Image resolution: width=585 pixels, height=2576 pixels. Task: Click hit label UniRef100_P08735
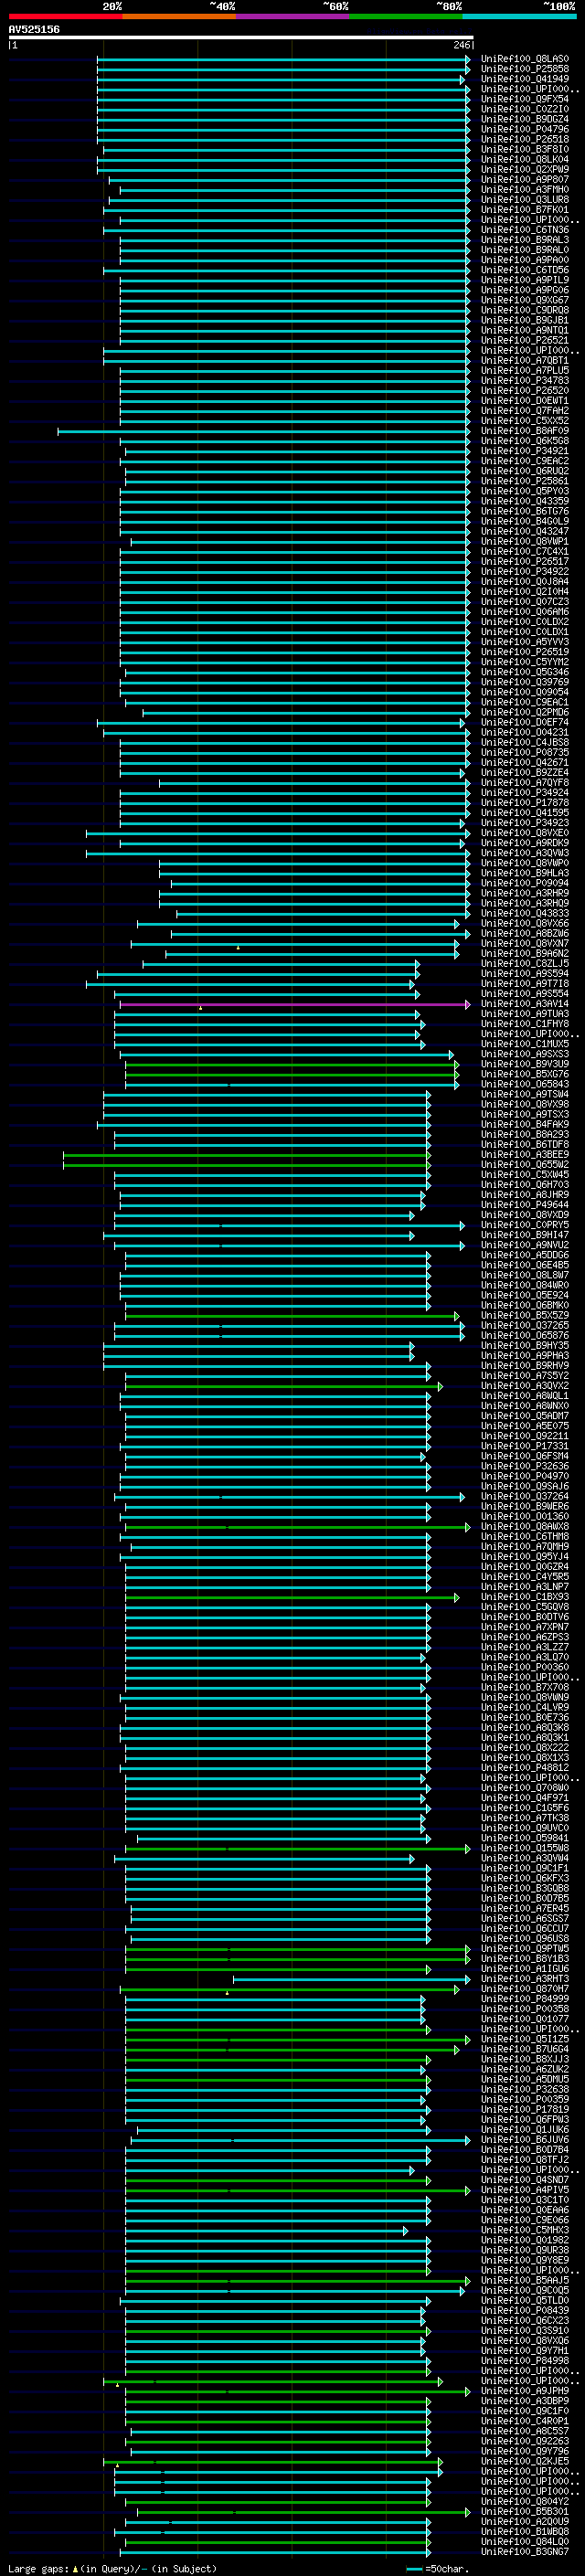(x=524, y=753)
